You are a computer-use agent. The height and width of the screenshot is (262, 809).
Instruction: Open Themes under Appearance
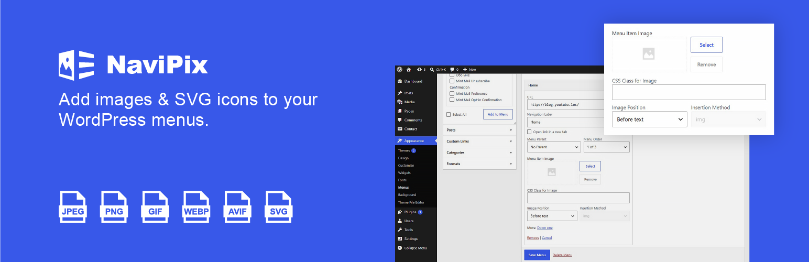404,150
